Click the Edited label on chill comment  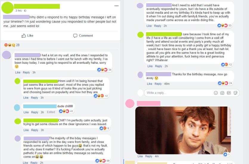pyautogui.click(x=51, y=112)
